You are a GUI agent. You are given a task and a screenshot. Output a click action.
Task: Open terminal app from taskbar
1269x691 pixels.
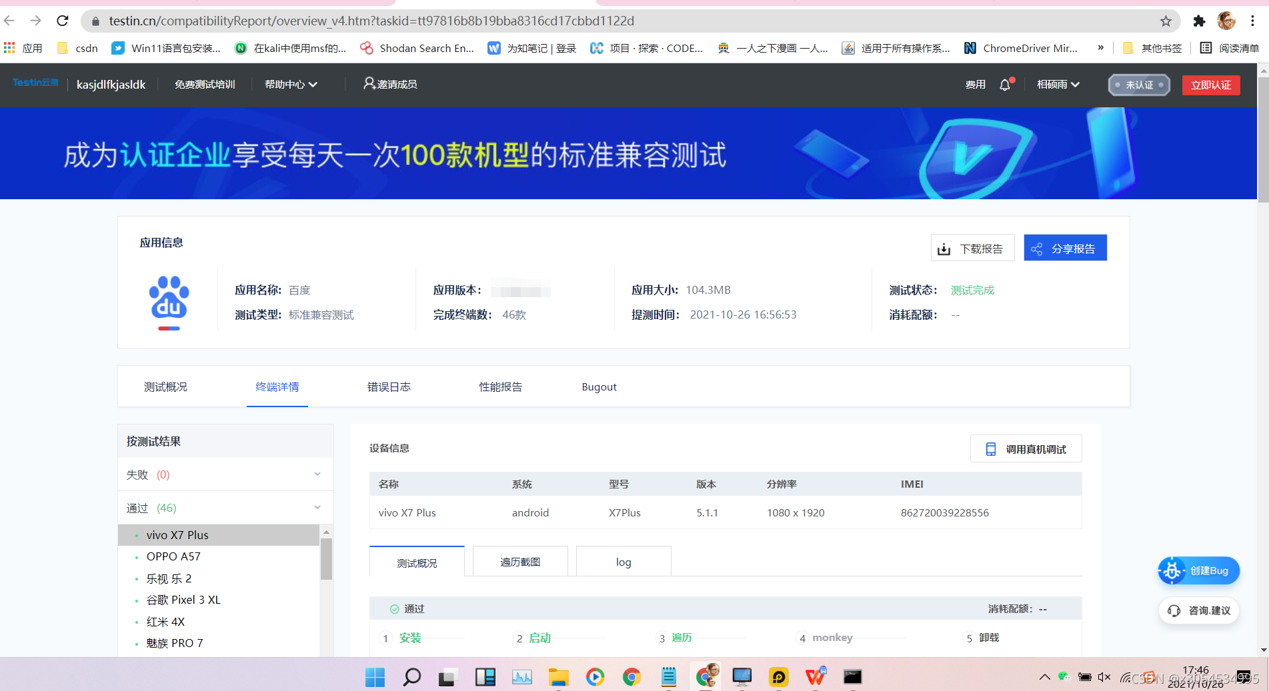pos(852,677)
